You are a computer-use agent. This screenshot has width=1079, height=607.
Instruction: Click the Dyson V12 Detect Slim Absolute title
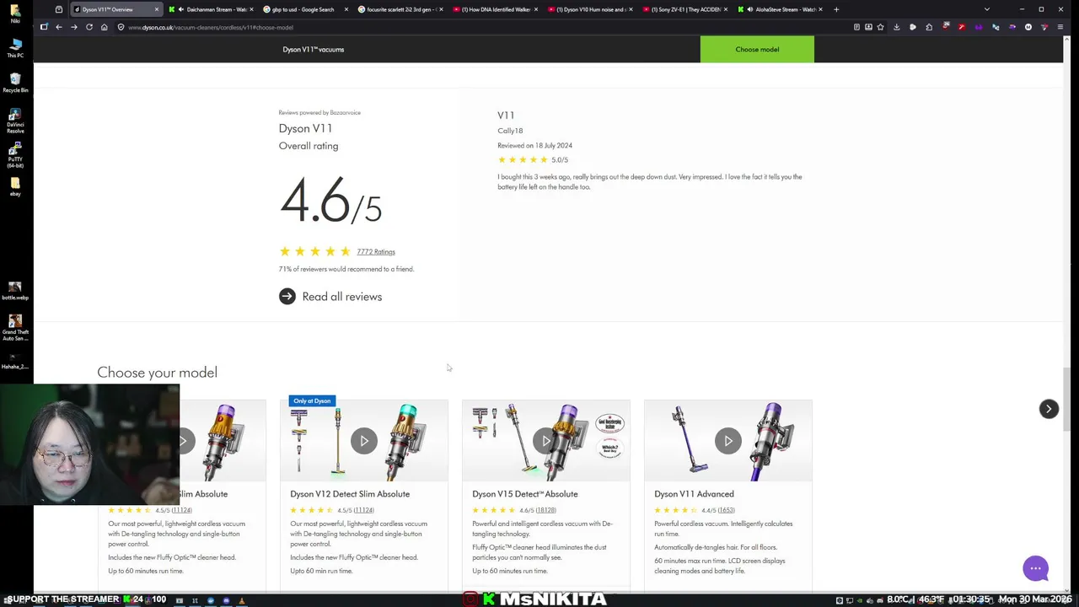[350, 494]
